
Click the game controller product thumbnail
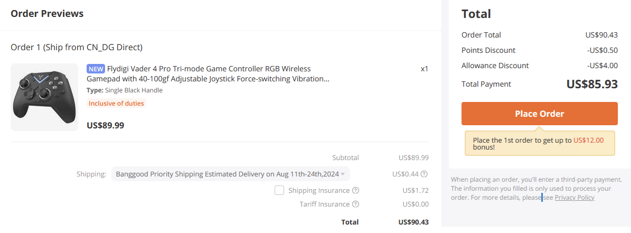[x=44, y=97]
